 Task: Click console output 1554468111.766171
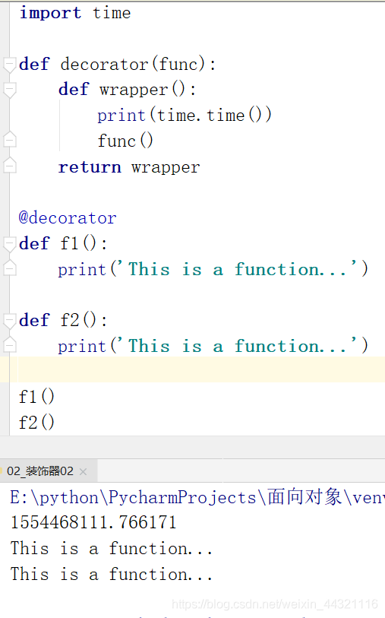point(93,523)
